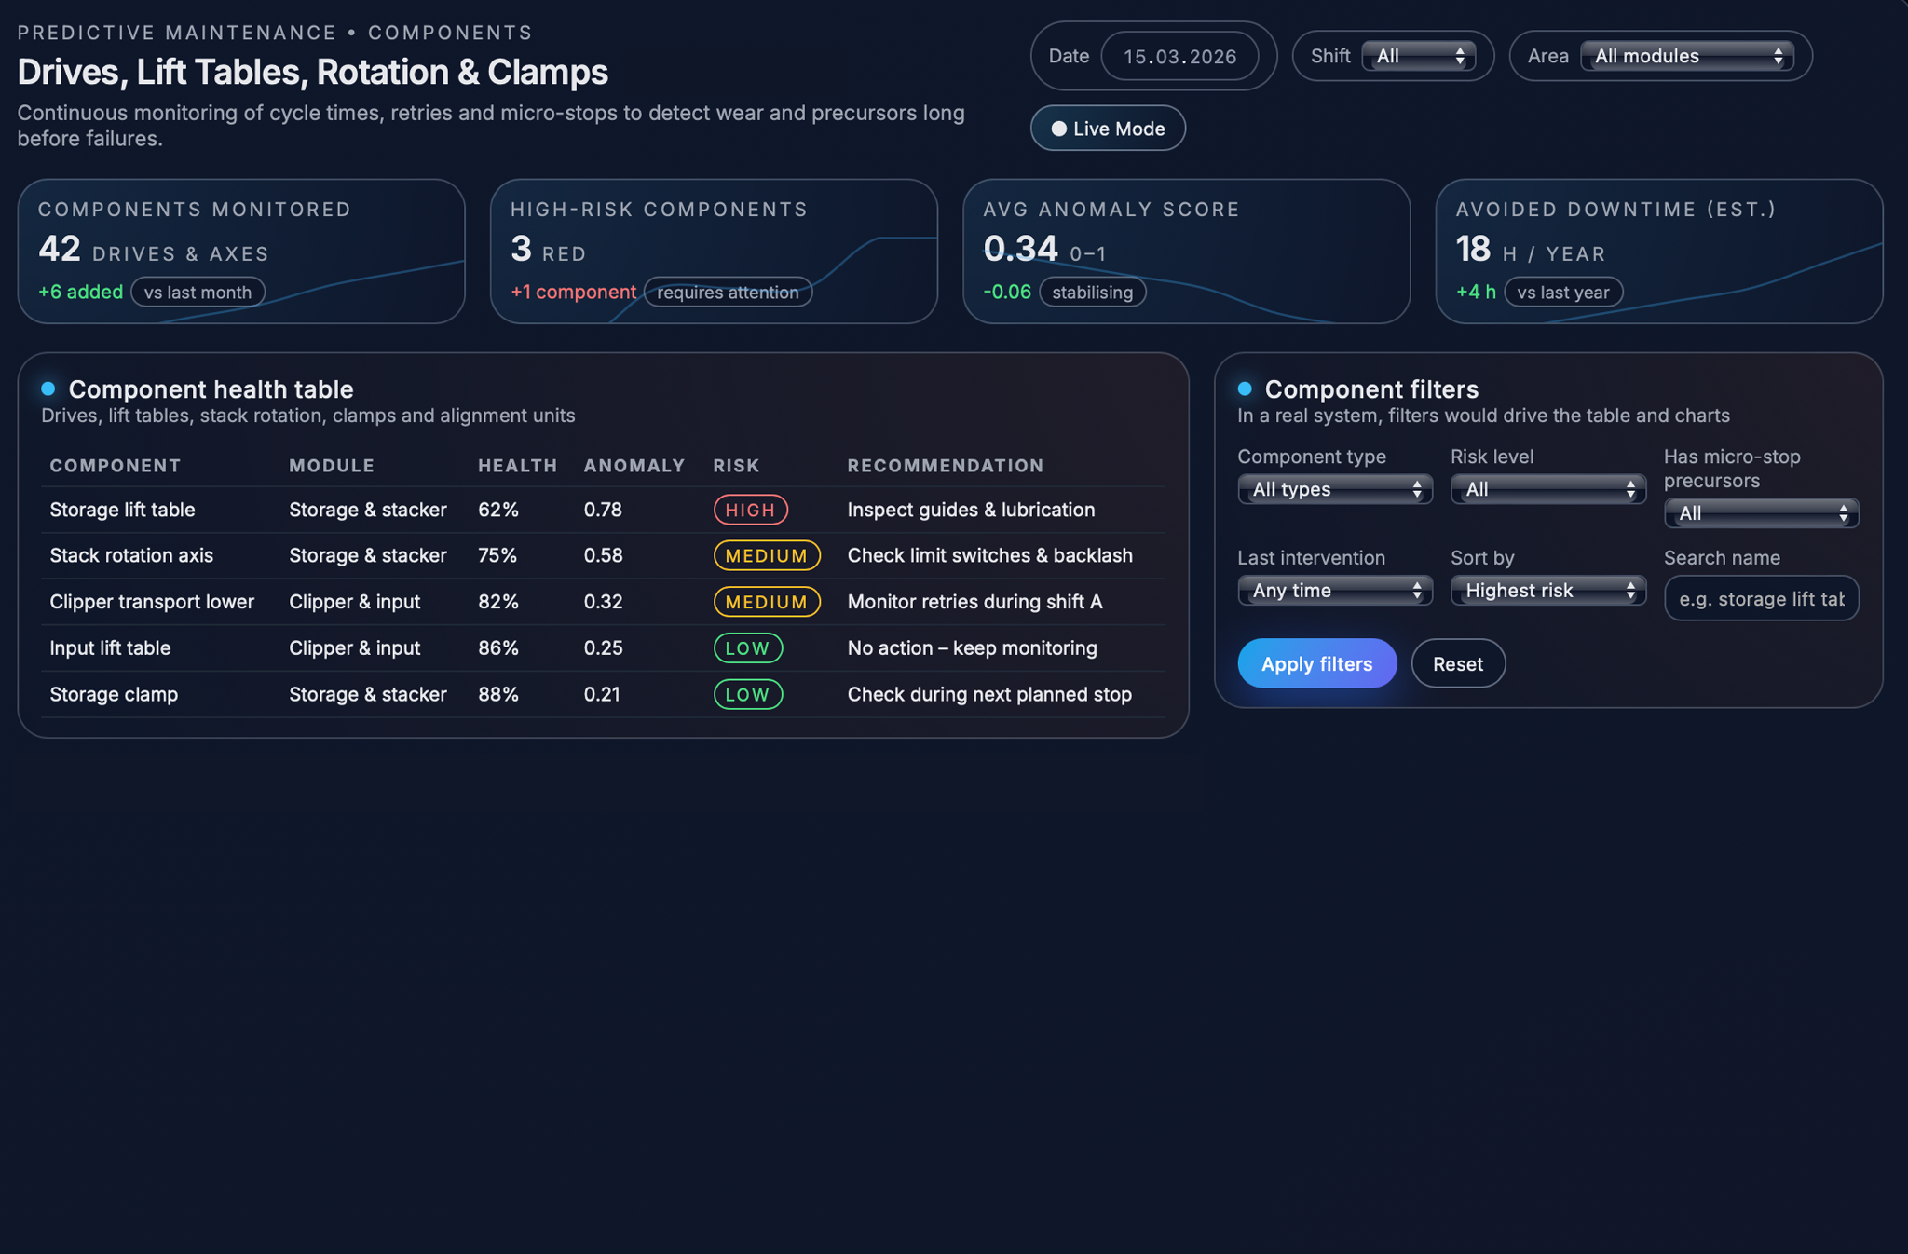Click the 'requires attention' pill
Screen dimensions: 1908x1254
728,293
